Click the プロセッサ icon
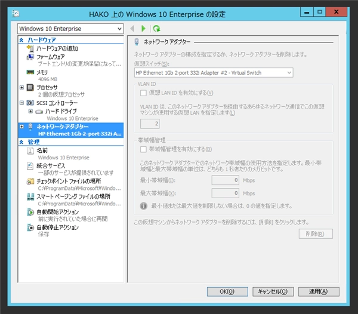This screenshot has height=314, width=358. (x=30, y=88)
